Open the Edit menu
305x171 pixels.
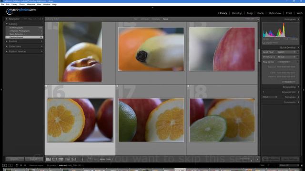pos(8,4)
